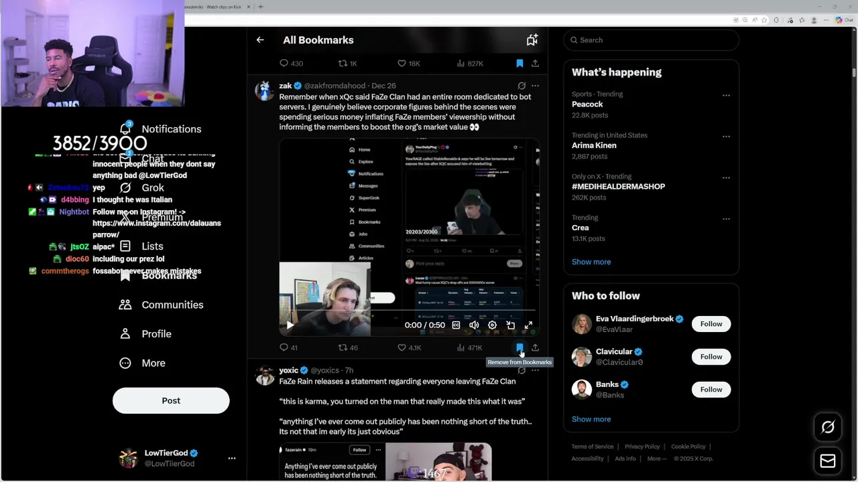Open Profile in the sidebar
The width and height of the screenshot is (858, 482).
(145, 334)
